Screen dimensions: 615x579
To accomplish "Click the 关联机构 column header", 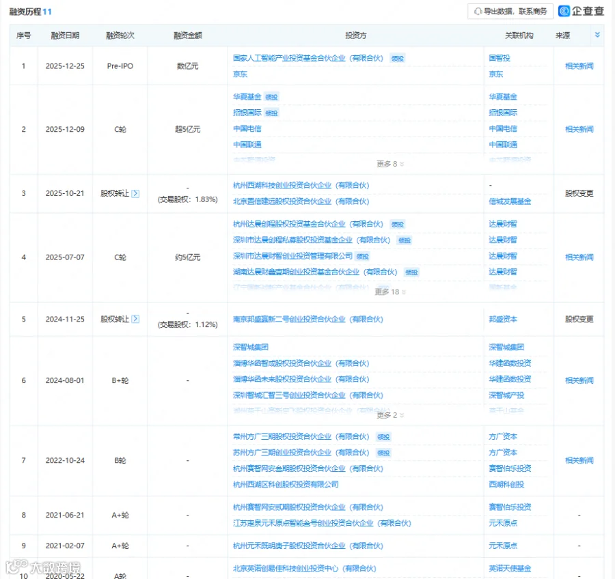I will pyautogui.click(x=519, y=36).
